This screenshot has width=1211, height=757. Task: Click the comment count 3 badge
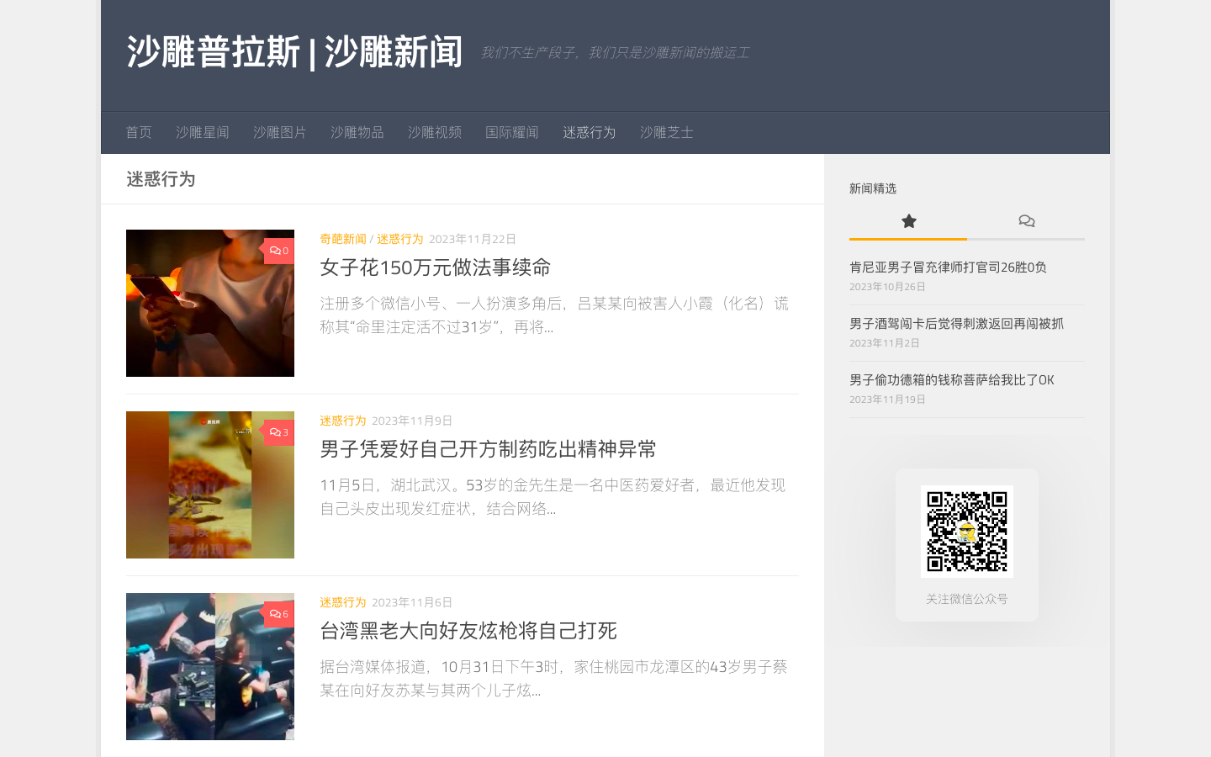point(278,432)
